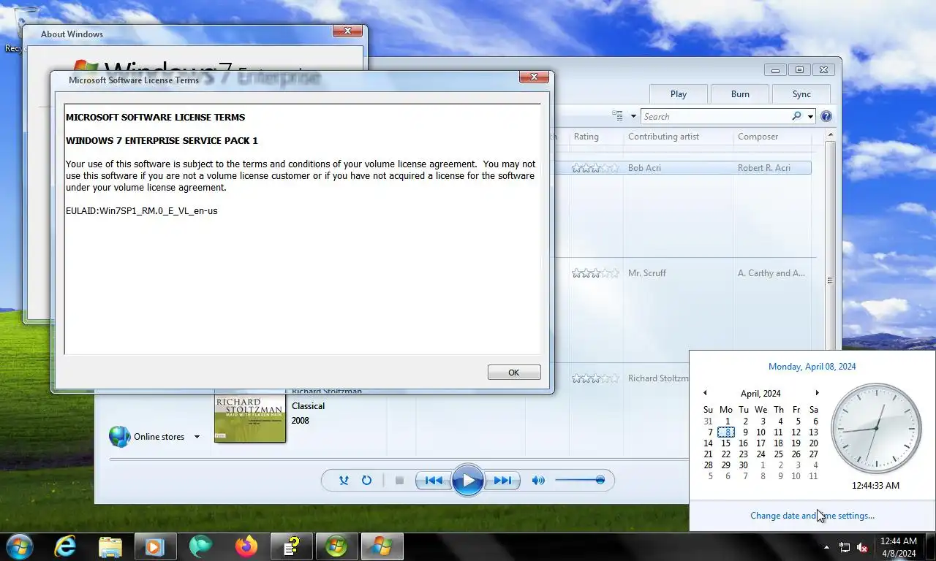Click the Media Player vertical scrollbar up arrow
The image size is (936, 561).
830,136
